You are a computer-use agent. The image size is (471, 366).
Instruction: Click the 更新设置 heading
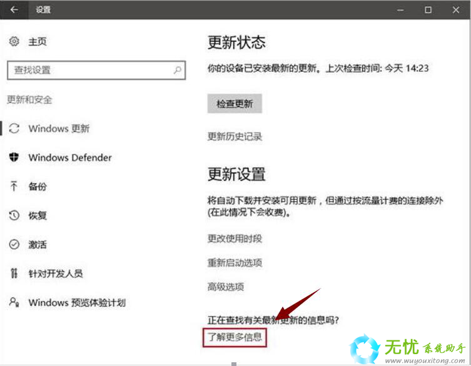[x=236, y=175]
